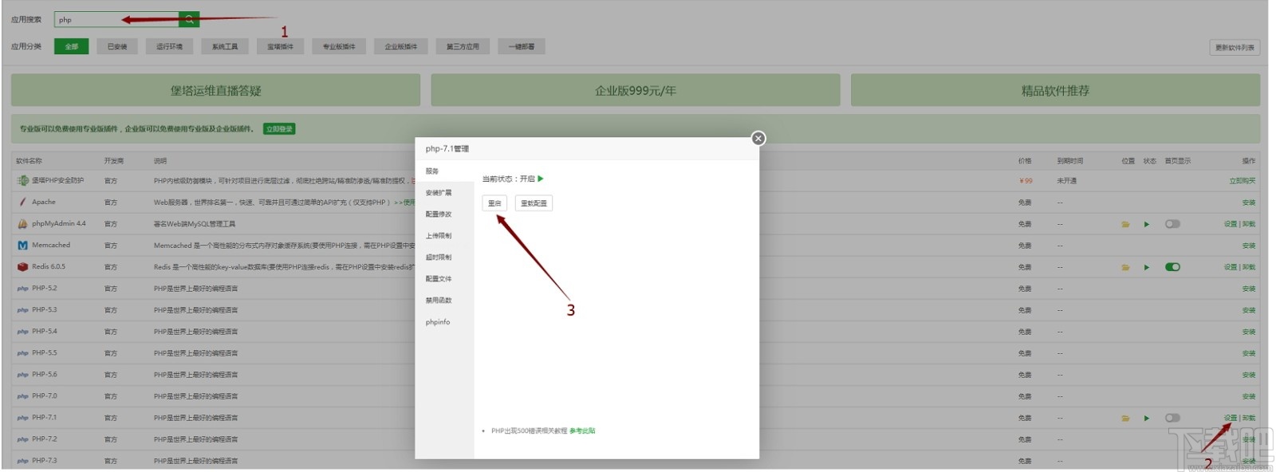Click the 重载配置 reload config button
The height and width of the screenshot is (472, 1276).
pyautogui.click(x=534, y=203)
